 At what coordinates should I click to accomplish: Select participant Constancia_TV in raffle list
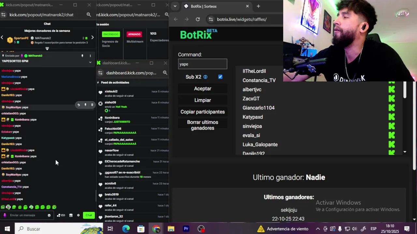pos(259,80)
